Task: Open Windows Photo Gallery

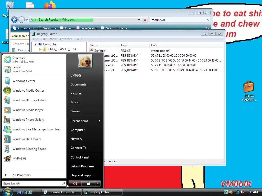Action: (34, 120)
